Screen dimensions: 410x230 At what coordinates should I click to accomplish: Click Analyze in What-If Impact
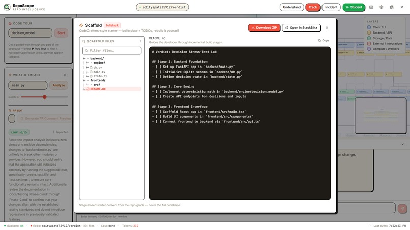click(x=58, y=85)
